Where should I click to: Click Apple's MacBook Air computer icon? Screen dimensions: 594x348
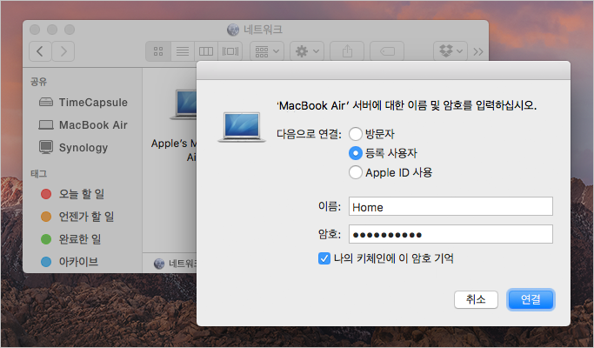[184, 104]
